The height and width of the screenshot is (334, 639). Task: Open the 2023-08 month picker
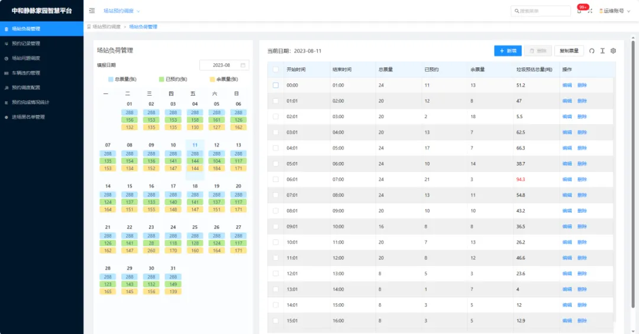coord(224,65)
